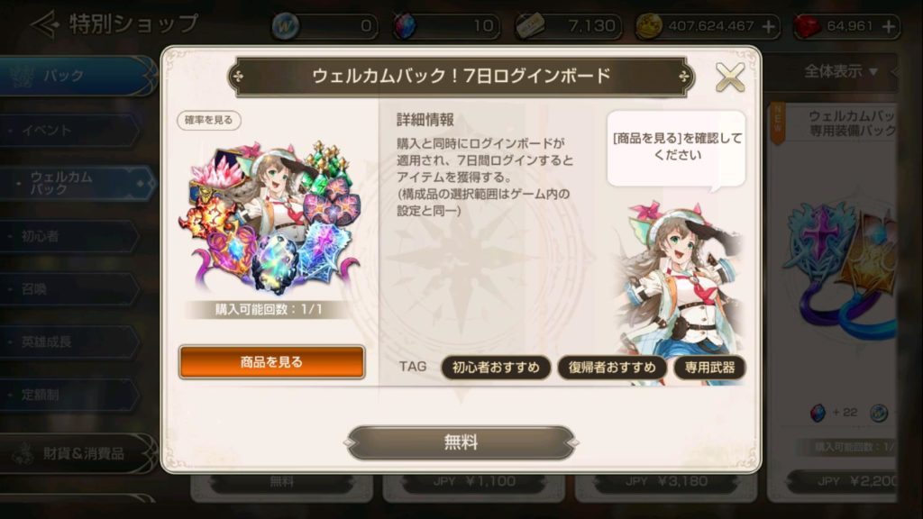Tap the gold coin plus icon
The height and width of the screenshot is (519, 923).
pyautogui.click(x=768, y=26)
